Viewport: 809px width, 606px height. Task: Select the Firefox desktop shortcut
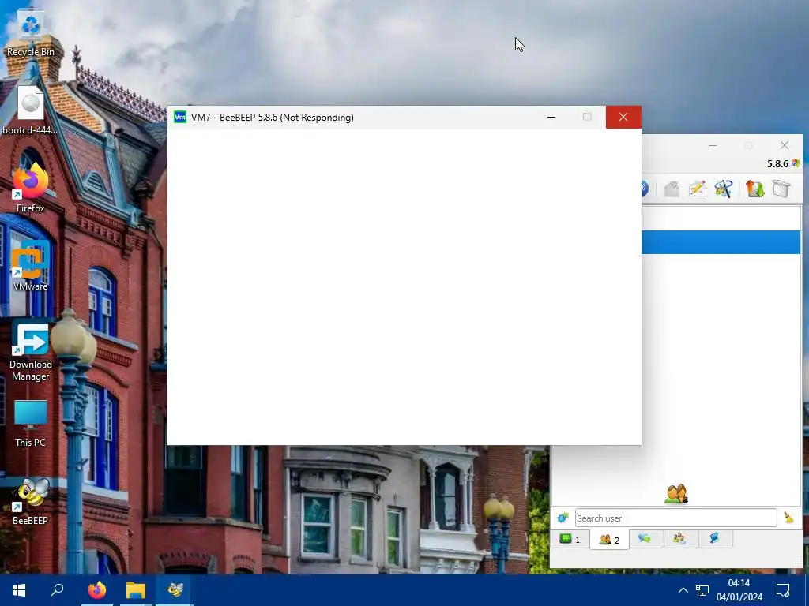click(x=31, y=188)
